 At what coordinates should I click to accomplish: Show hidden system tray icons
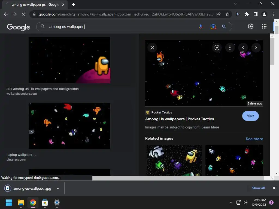(231, 202)
